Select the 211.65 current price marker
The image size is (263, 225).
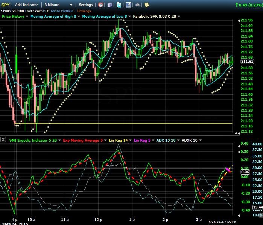point(247,62)
